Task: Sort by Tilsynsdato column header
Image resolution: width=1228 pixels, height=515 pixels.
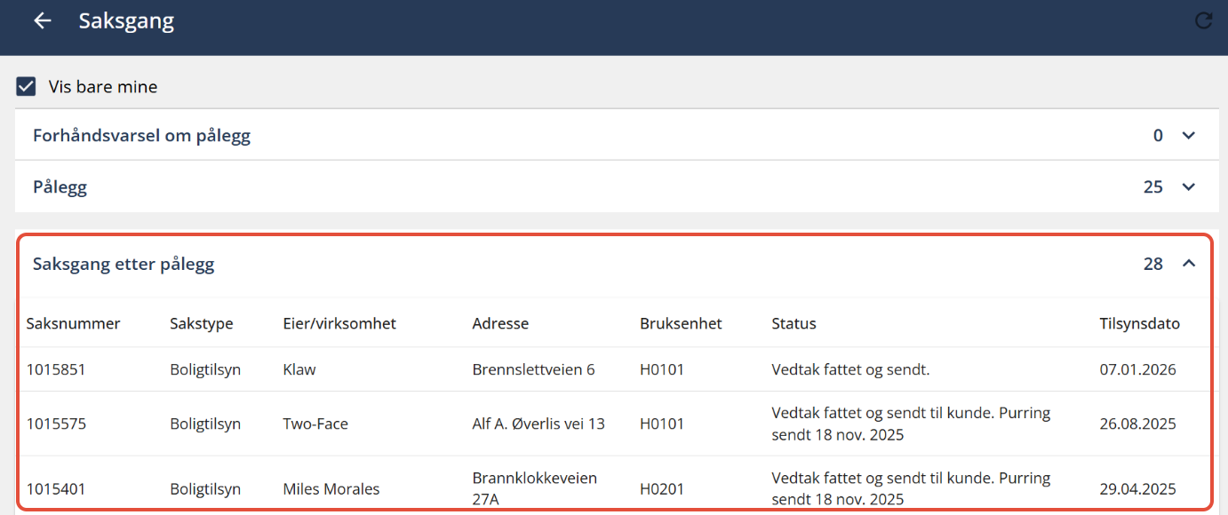Action: coord(1139,324)
